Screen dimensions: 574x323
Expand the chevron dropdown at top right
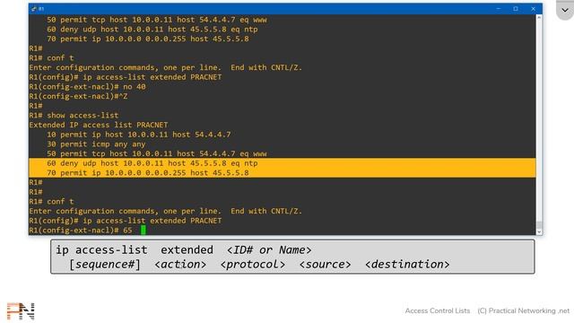[x=565, y=10]
